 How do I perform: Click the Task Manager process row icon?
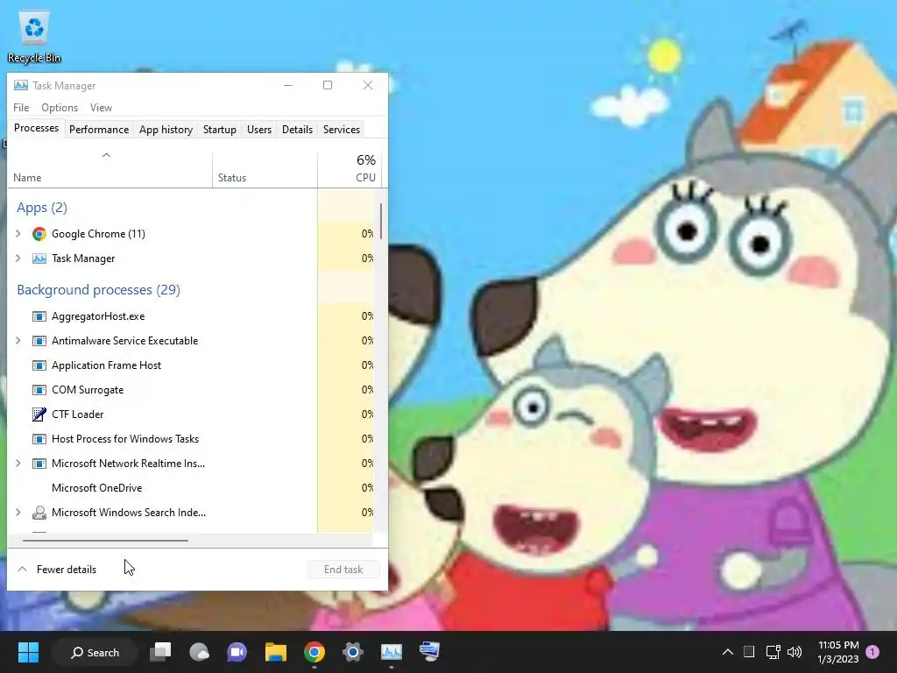coord(39,259)
